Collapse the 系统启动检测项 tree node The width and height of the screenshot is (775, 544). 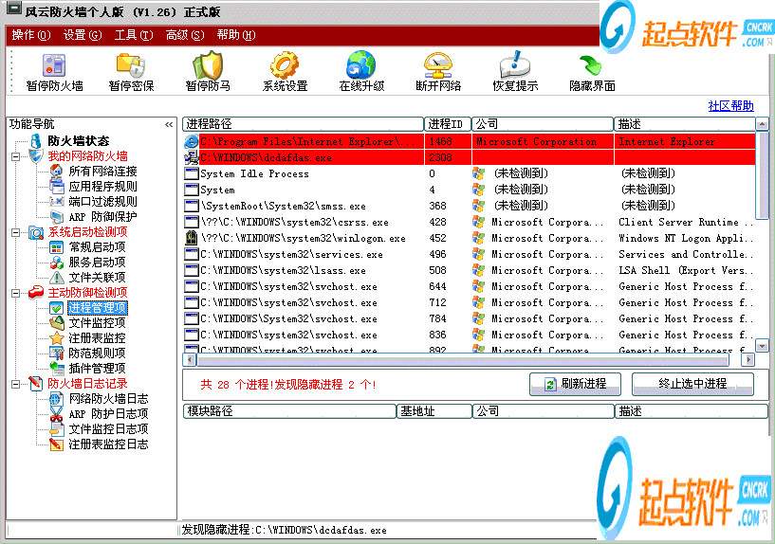coord(16,232)
